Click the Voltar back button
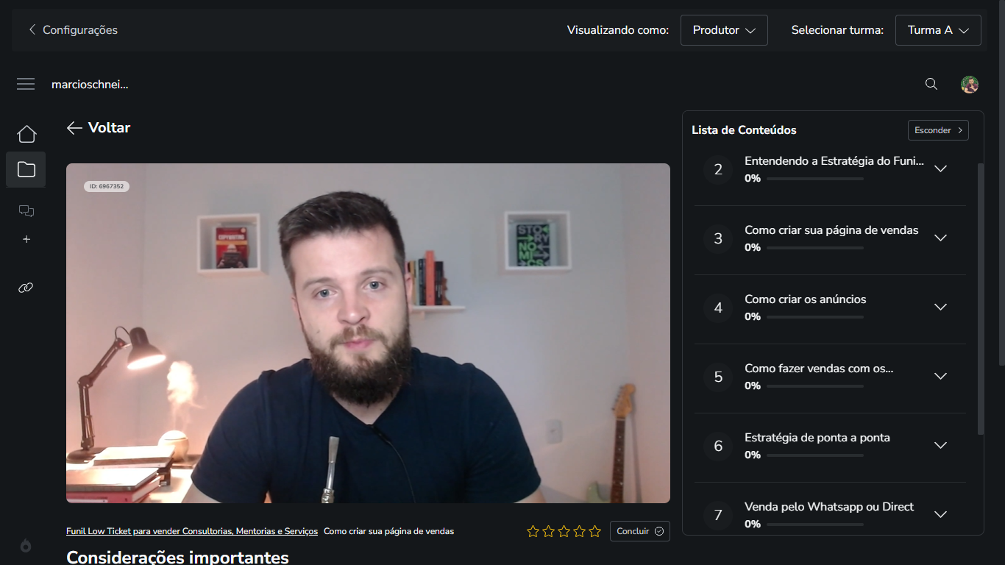Image resolution: width=1005 pixels, height=565 pixels. [x=99, y=128]
